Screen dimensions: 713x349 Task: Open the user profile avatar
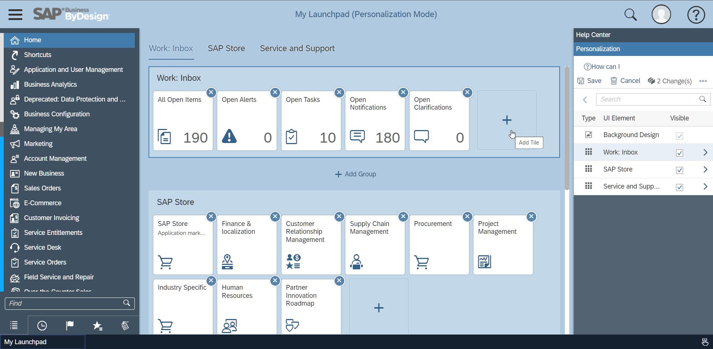click(x=661, y=15)
